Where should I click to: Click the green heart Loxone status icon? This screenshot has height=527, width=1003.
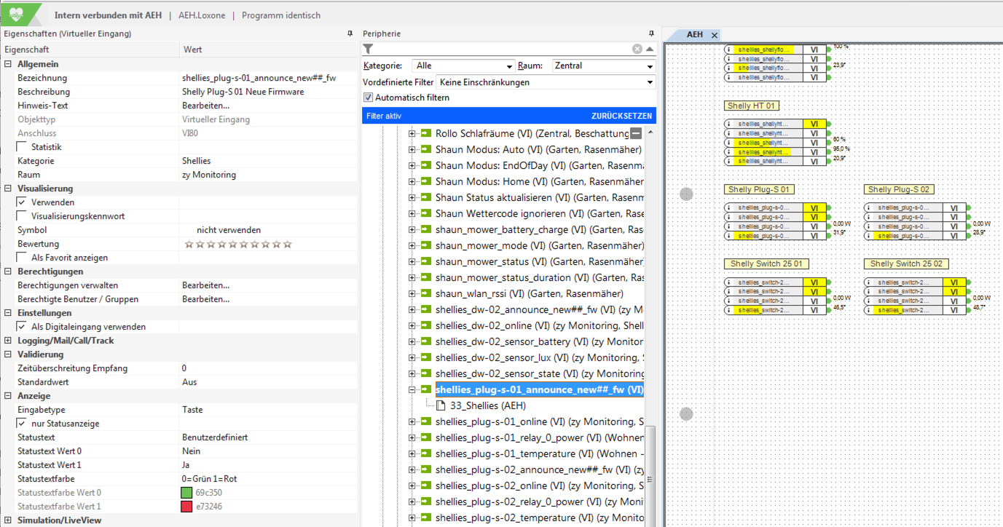pos(16,13)
